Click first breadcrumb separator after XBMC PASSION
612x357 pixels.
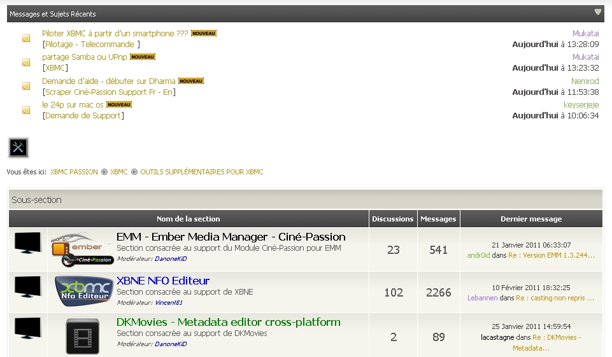click(104, 172)
